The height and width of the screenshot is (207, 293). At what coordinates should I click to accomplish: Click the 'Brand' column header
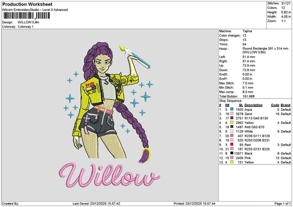286,105
